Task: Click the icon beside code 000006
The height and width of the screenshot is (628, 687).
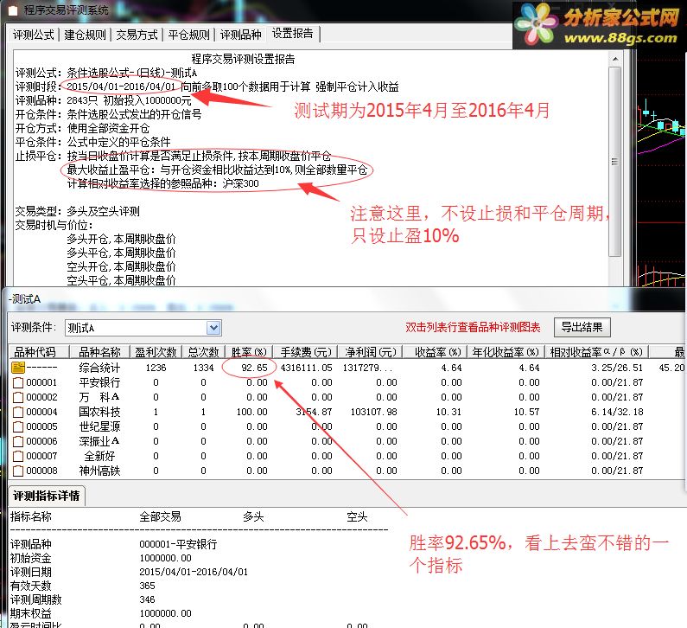Action: point(18,442)
